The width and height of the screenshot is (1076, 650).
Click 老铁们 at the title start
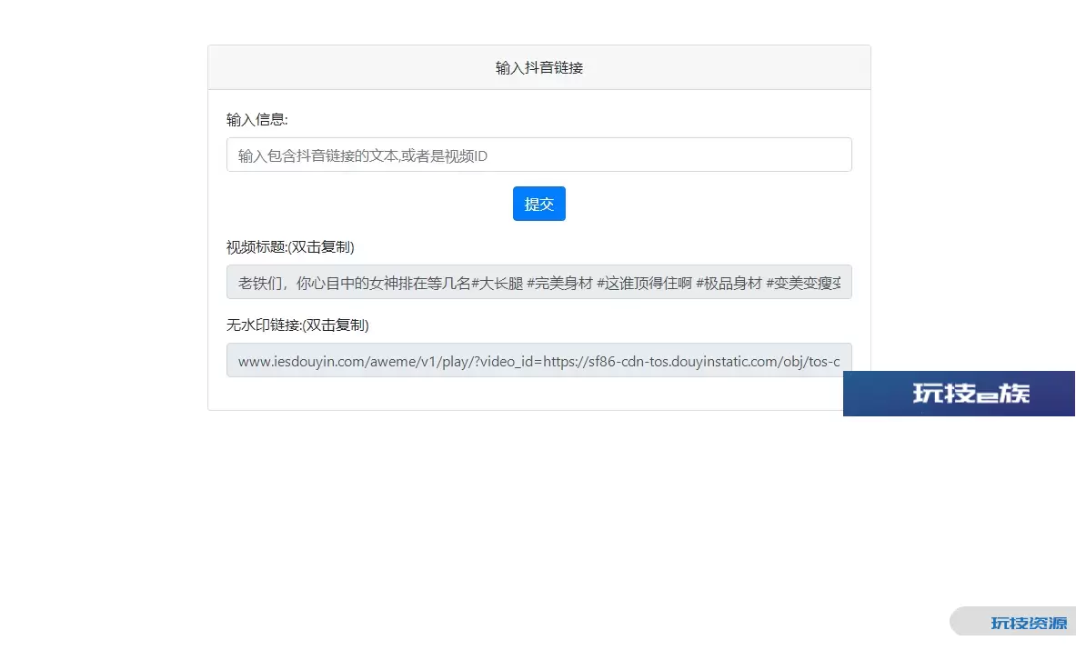(x=260, y=283)
